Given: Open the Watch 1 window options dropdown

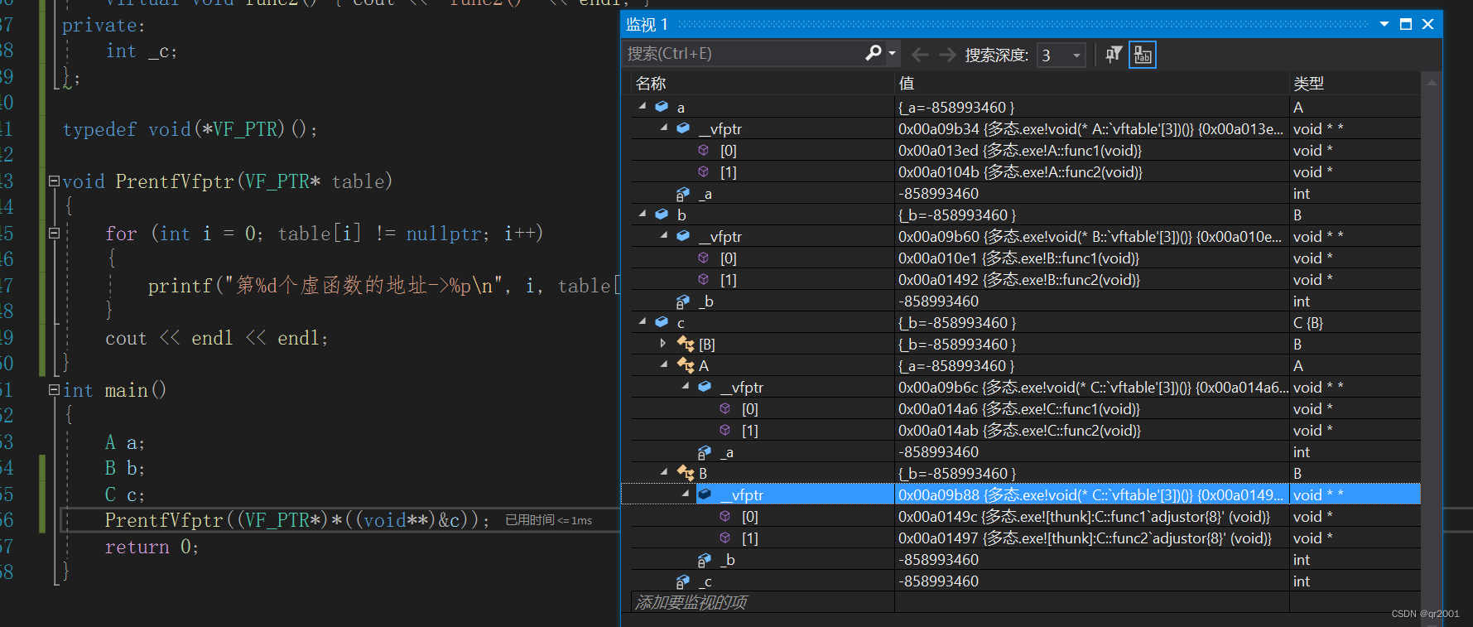Looking at the screenshot, I should (x=1384, y=24).
